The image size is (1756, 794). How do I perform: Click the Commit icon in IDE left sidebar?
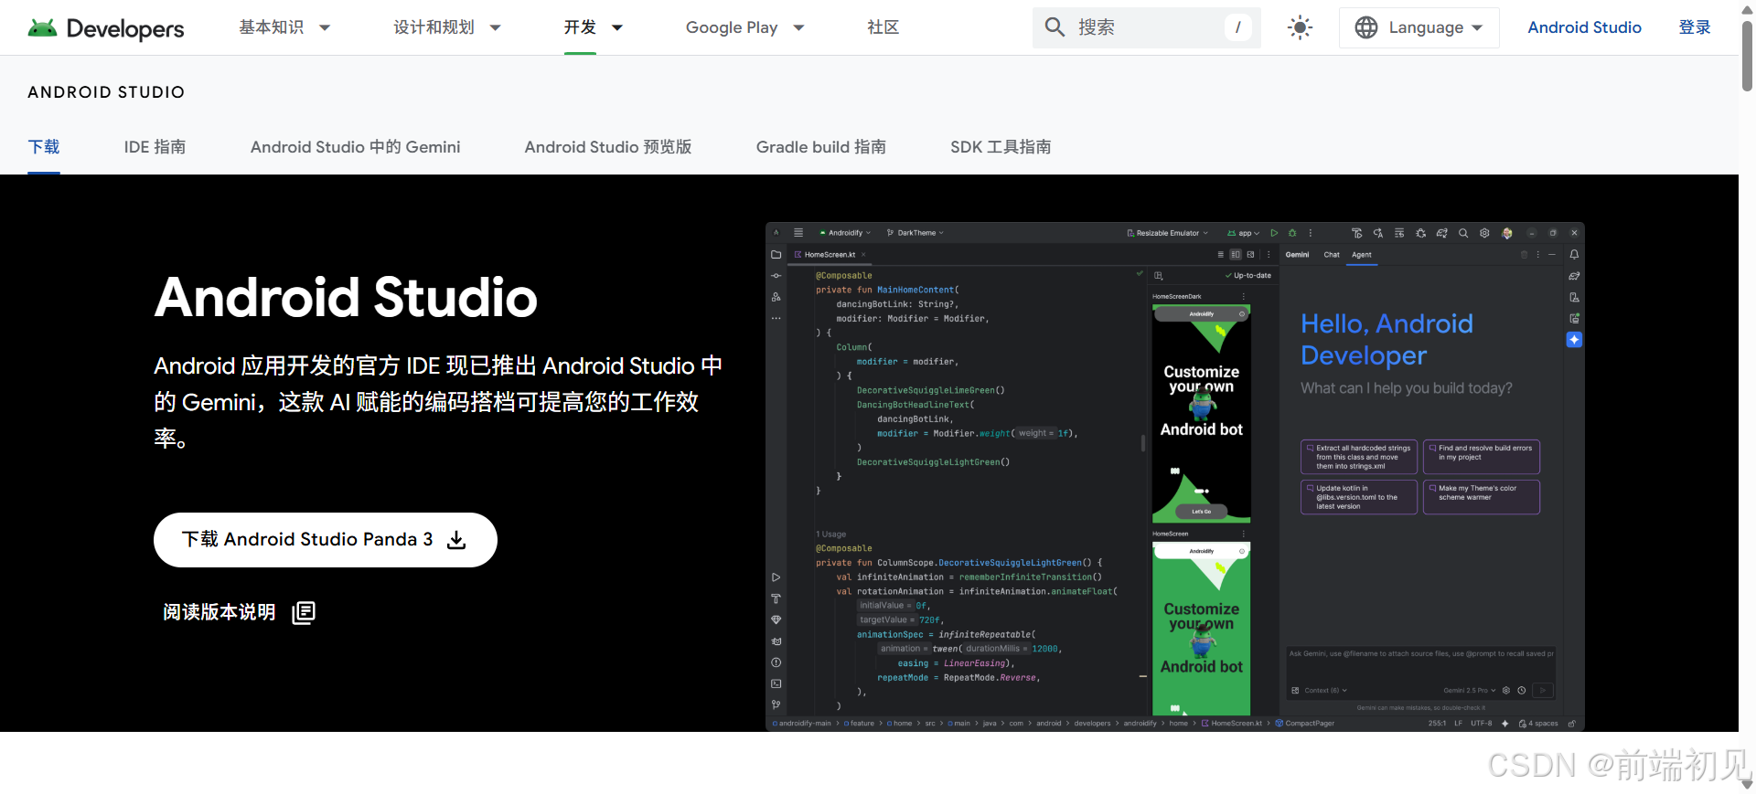point(776,276)
